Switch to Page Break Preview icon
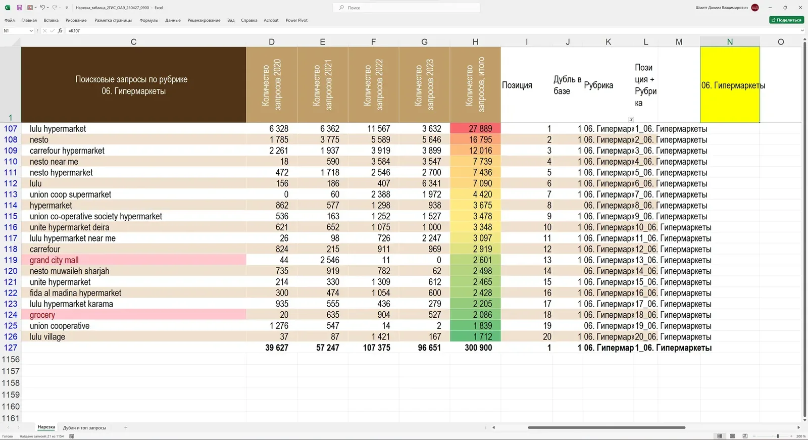Viewport: 808px width, 440px height. [745, 436]
